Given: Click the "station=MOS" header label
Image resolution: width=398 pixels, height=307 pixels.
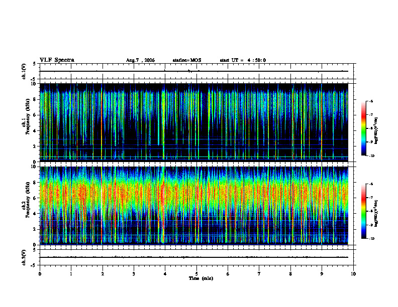Looking at the screenshot, I should [187, 60].
